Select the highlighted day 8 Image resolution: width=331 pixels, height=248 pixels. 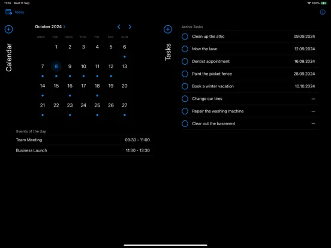(x=56, y=66)
